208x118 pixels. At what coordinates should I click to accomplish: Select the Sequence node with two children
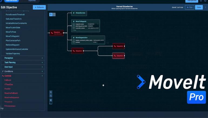pyautogui.click(x=77, y=51)
